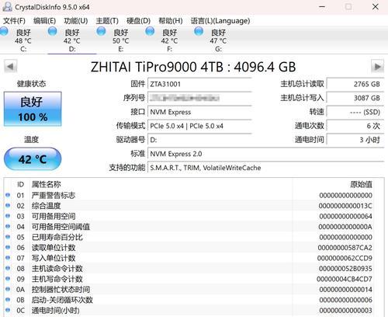
Task: Click status dot for attribute 01
Action: [8, 195]
